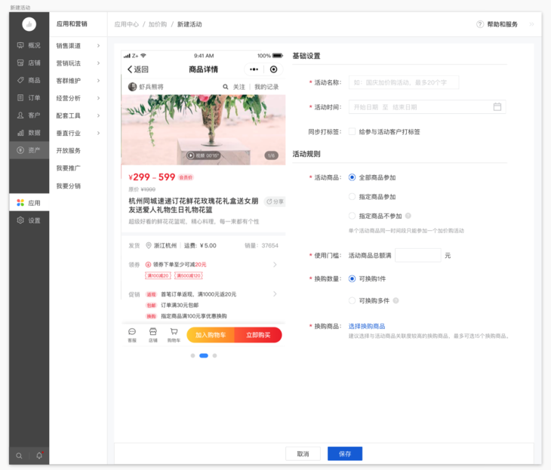The image size is (551, 470).
Task: Go to 开放服务 menu item
Action: pyautogui.click(x=68, y=150)
